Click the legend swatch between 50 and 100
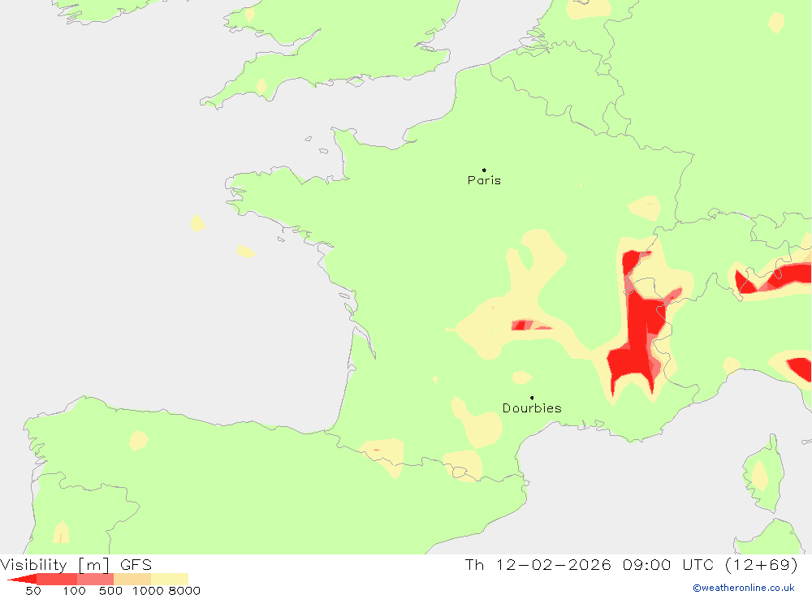 [x=57, y=579]
